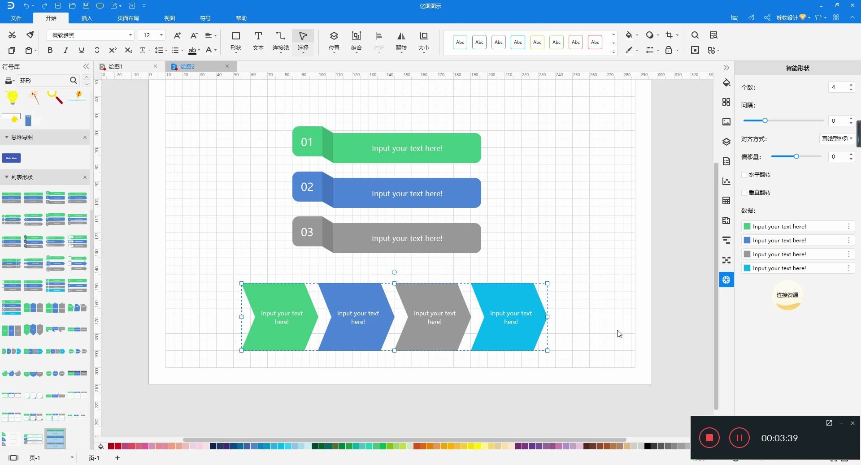
Task: Close the 思维导图 library section
Action: (85, 137)
